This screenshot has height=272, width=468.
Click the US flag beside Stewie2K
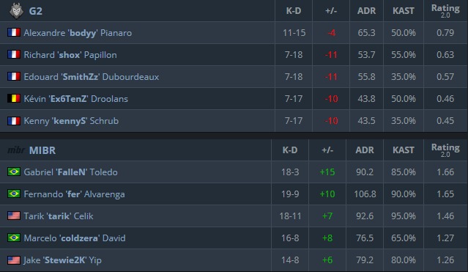(14, 260)
